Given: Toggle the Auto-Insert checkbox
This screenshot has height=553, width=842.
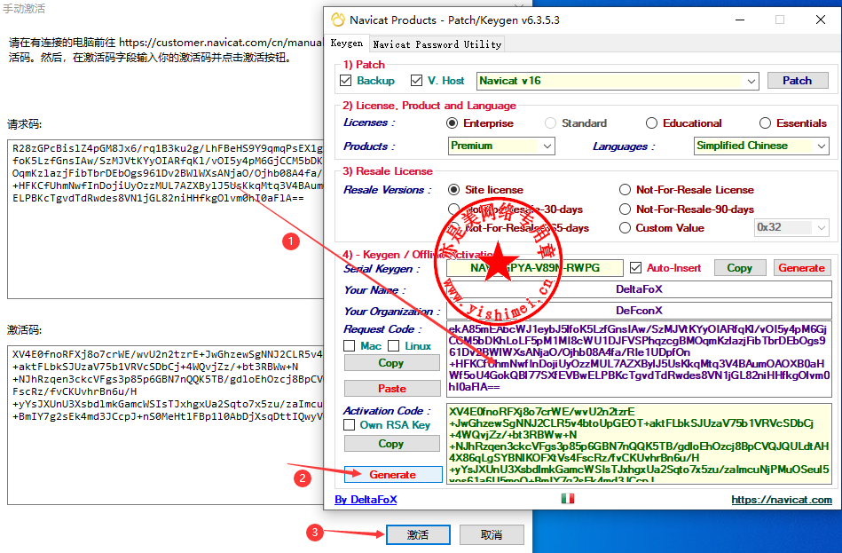Looking at the screenshot, I should pyautogui.click(x=636, y=268).
